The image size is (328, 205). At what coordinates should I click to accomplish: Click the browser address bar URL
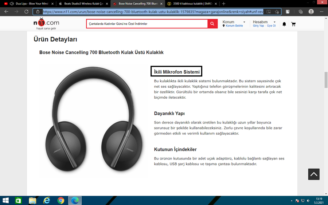(153, 12)
